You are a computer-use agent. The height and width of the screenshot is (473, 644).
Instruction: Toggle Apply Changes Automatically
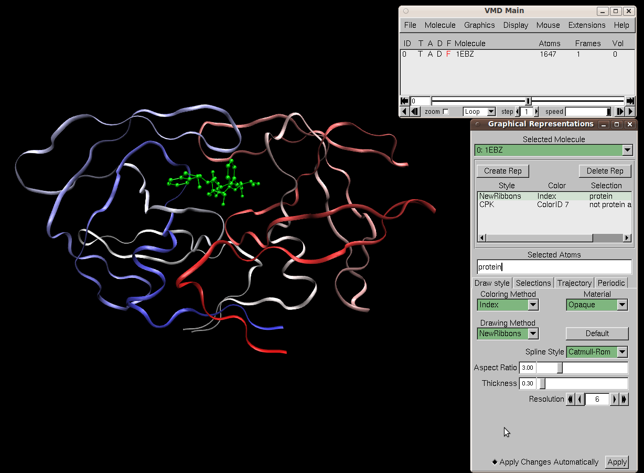(494, 462)
